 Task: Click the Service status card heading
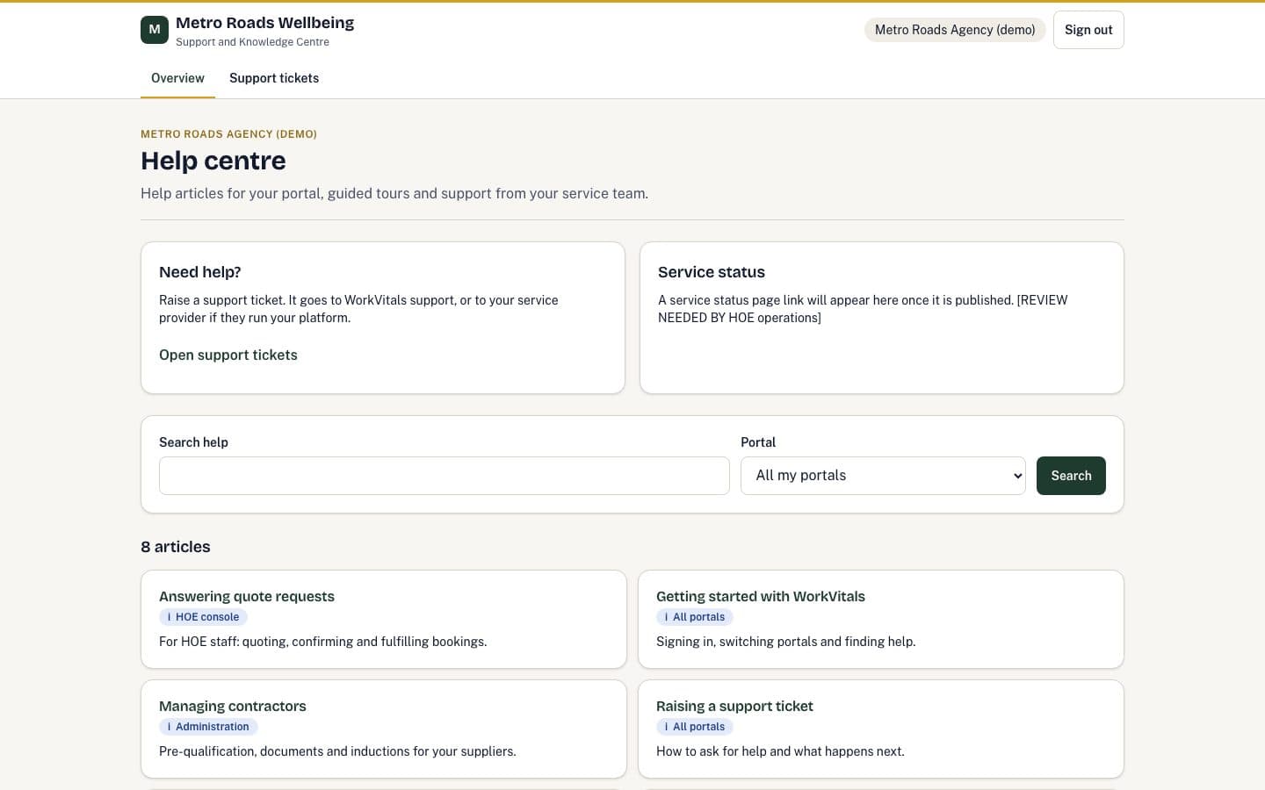(x=712, y=272)
